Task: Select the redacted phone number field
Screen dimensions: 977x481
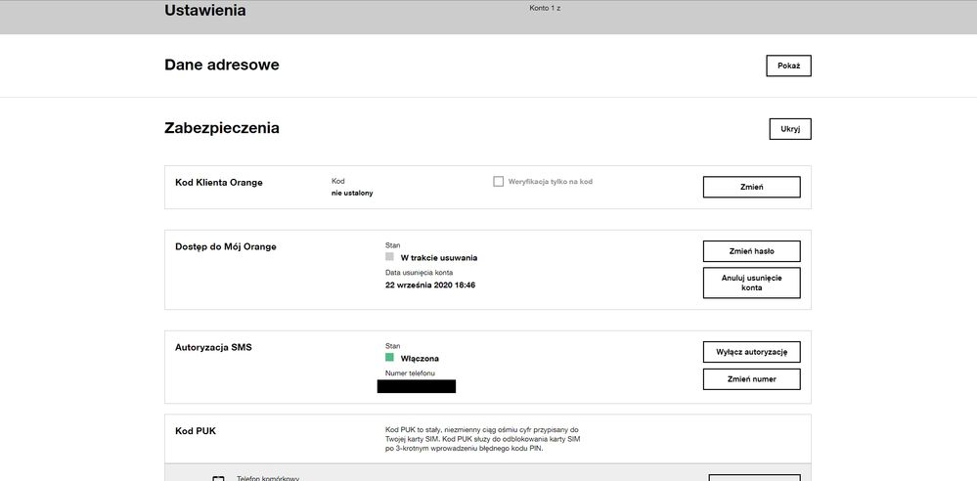Action: point(417,386)
